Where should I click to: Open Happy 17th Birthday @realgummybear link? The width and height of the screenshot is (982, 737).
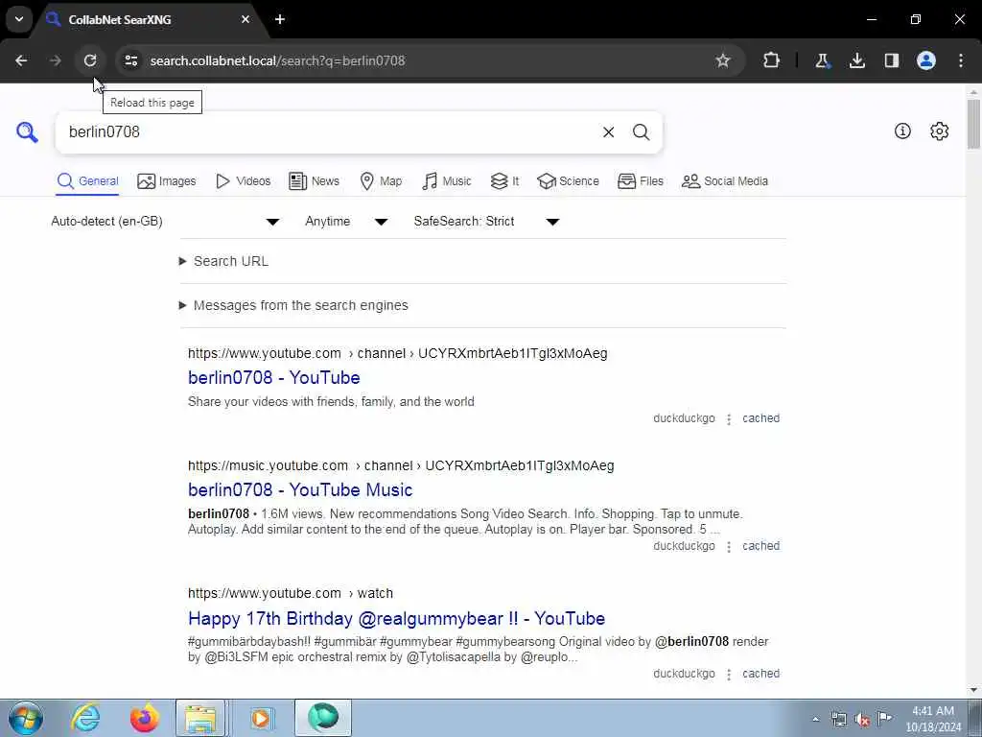point(396,619)
